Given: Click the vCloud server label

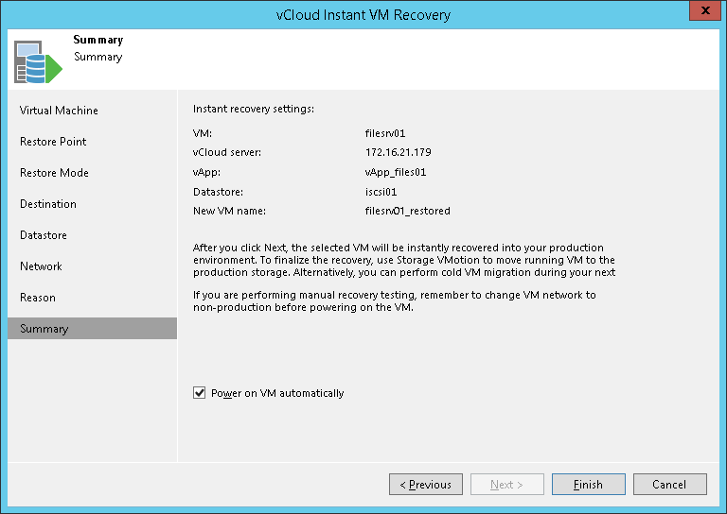Looking at the screenshot, I should coord(227,152).
